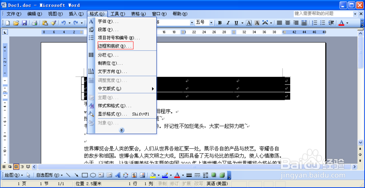Open the font color dropdown arrow
The width and height of the screenshot is (365, 188).
(x=347, y=23)
